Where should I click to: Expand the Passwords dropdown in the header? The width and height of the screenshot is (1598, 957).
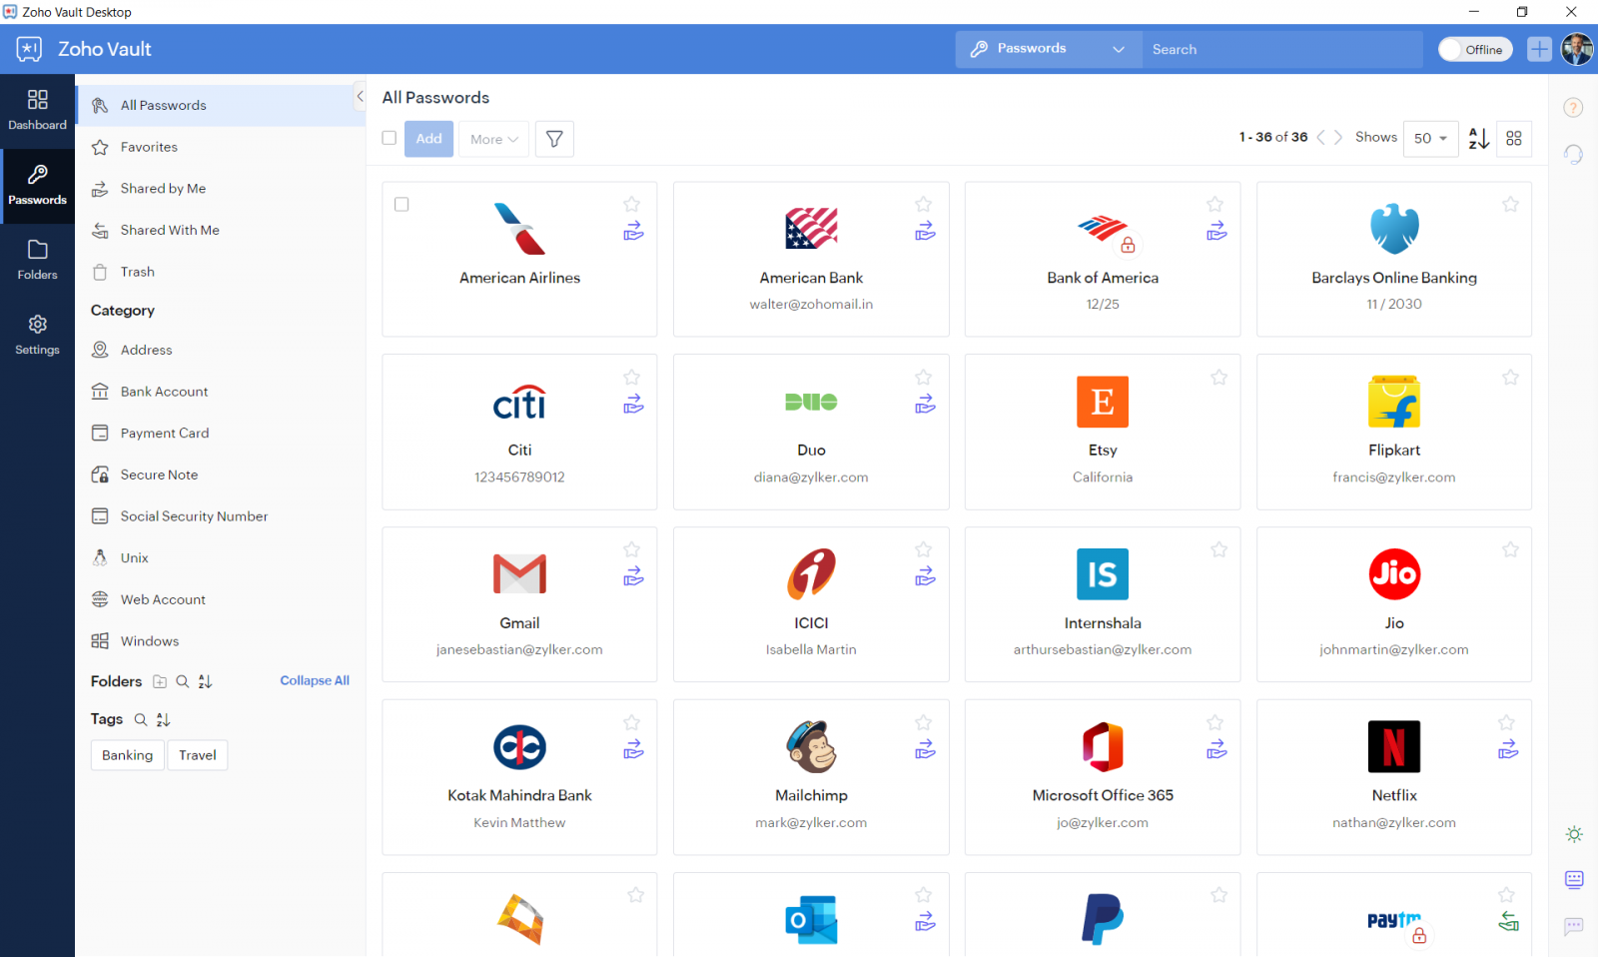tap(1119, 48)
